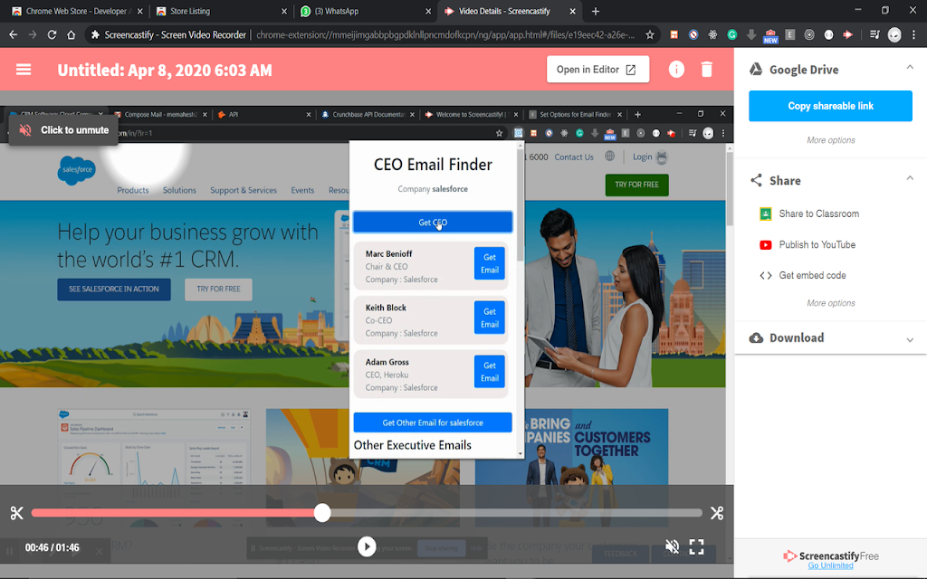The image size is (927, 579).
Task: Switch to WhatsApp tab
Action: pos(364,11)
